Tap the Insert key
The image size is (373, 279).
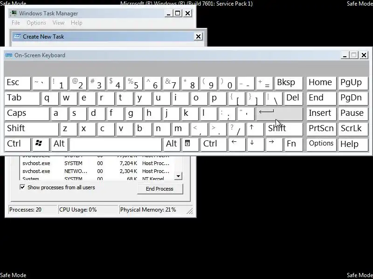tap(321, 114)
